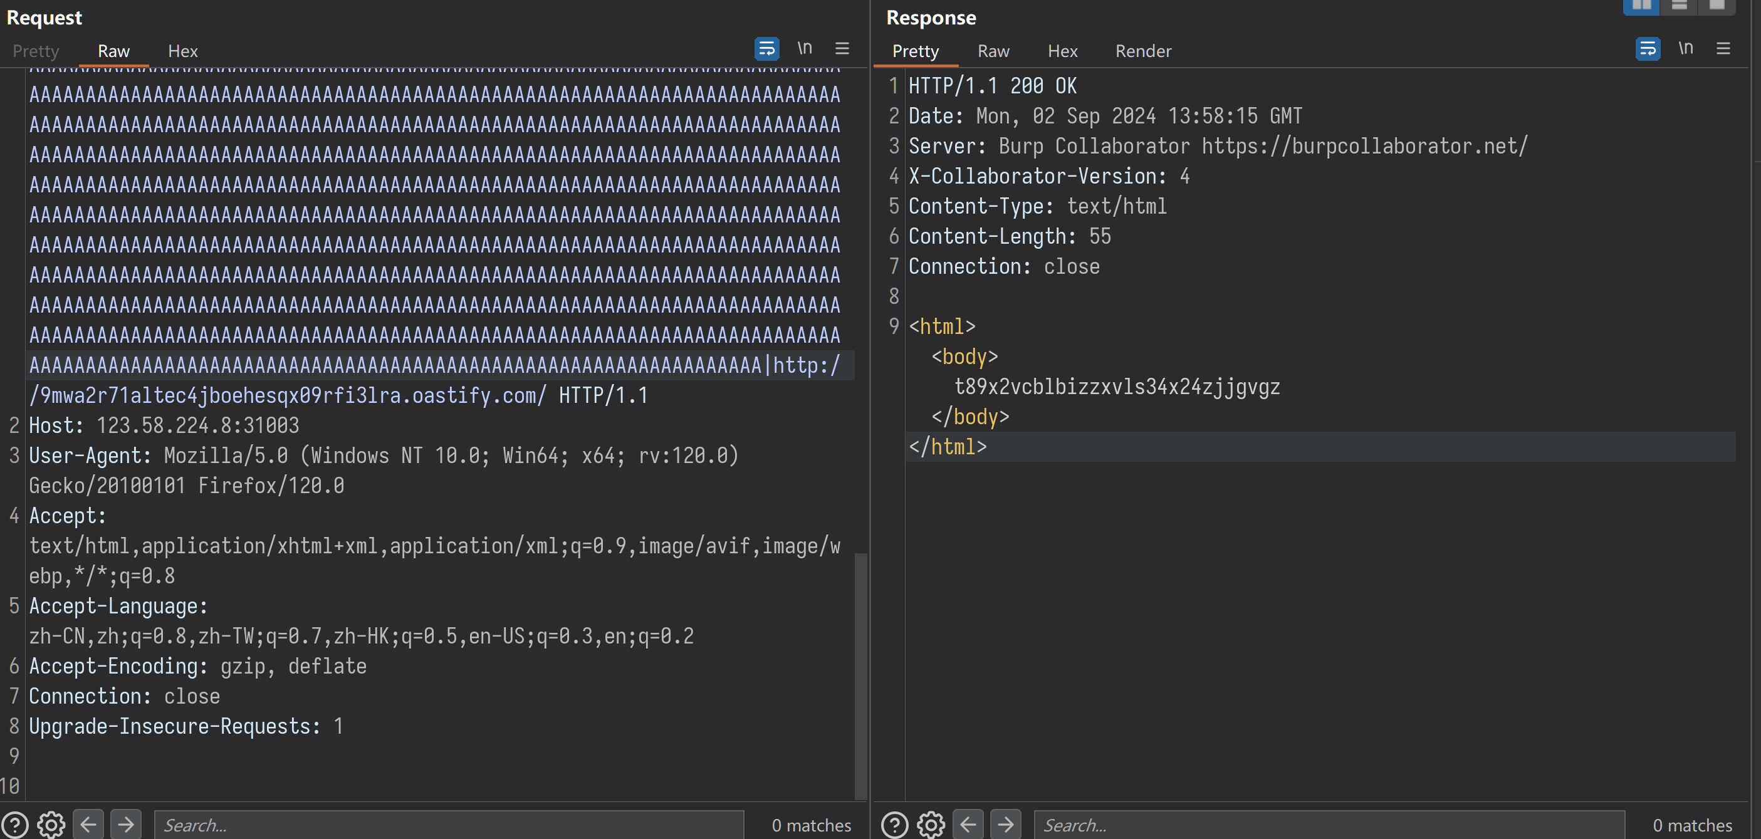This screenshot has height=839, width=1761.
Task: Click HTTP/1.1 200 OK status line
Action: (993, 86)
